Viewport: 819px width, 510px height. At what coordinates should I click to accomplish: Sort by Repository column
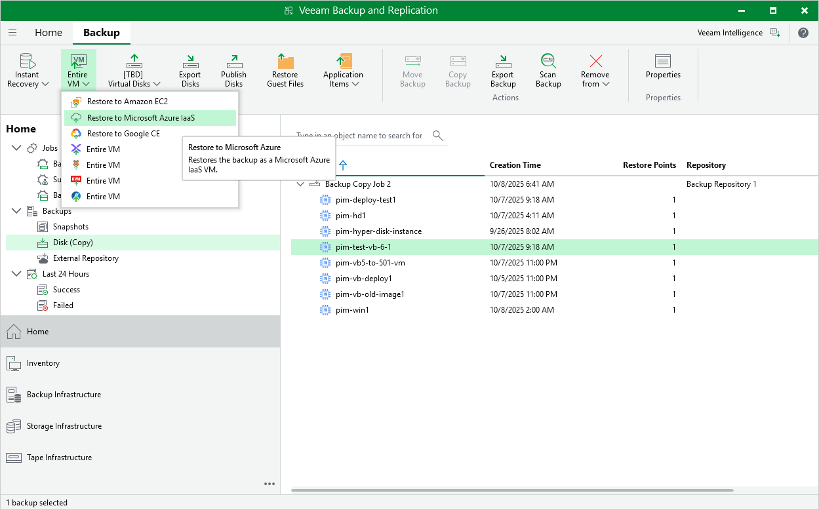point(706,165)
